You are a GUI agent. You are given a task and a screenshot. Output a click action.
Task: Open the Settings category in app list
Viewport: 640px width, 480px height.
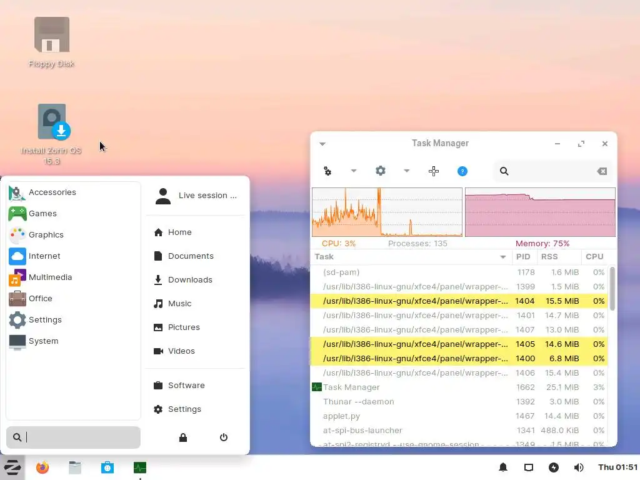(x=74, y=319)
